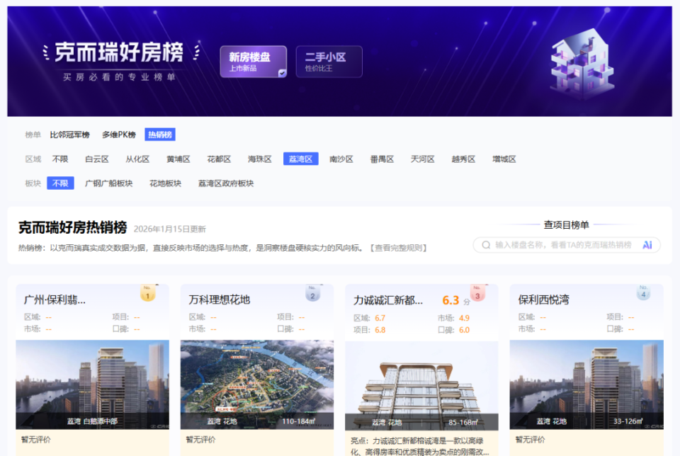Open the Ai assistant inside the search bar

[x=646, y=244]
